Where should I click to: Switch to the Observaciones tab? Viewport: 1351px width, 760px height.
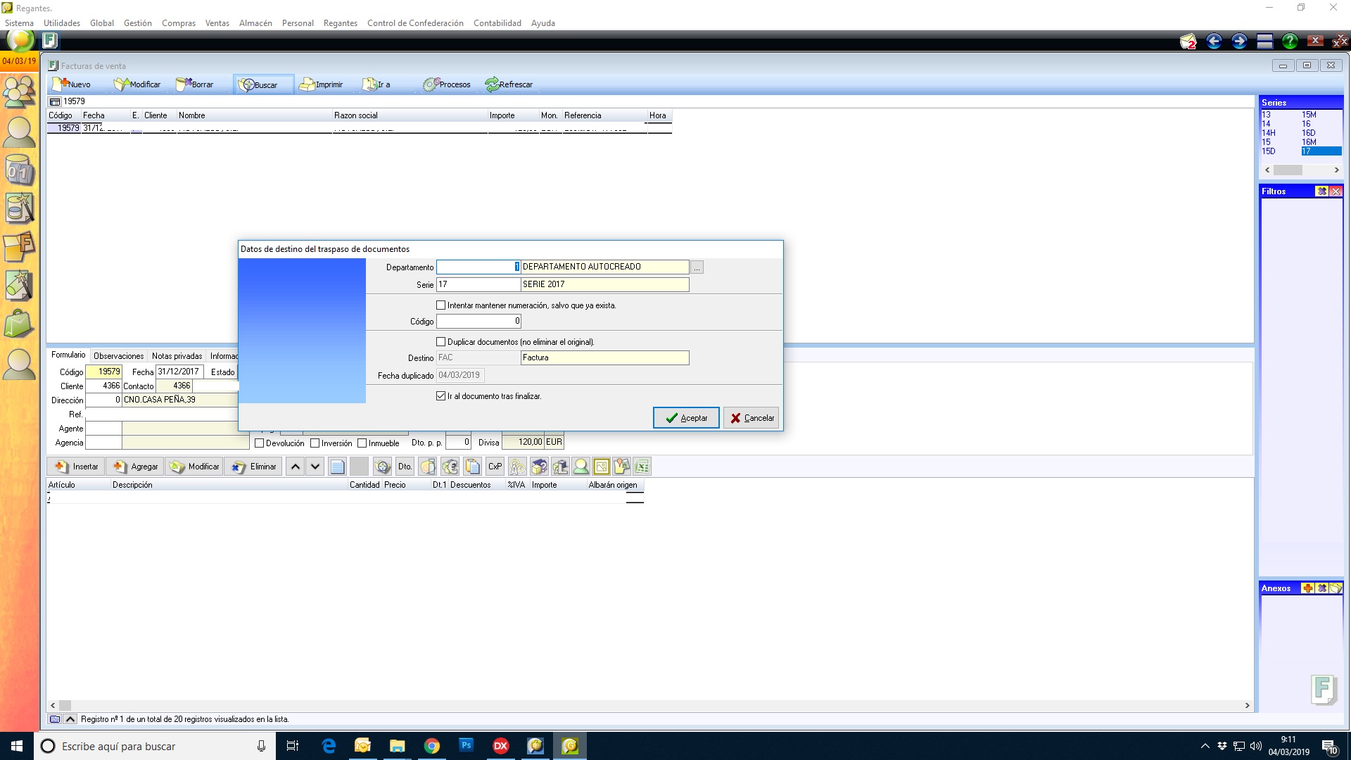coord(118,356)
